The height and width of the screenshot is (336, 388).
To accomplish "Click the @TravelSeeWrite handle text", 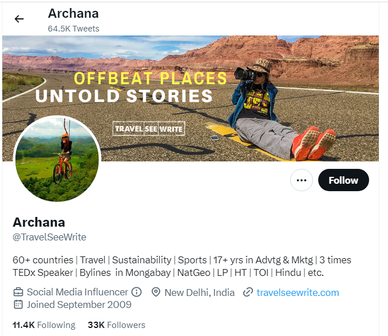I will 49,237.
